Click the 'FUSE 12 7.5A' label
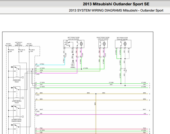Image resolution: width=170 pixels, height=134 pixels. 22,51
